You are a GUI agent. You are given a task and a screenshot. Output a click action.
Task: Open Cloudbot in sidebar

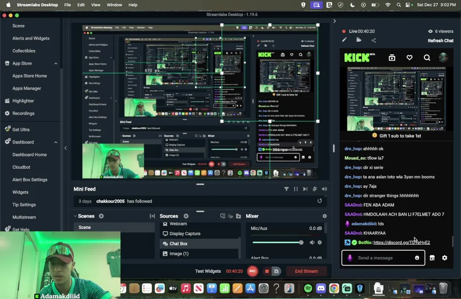click(21, 167)
